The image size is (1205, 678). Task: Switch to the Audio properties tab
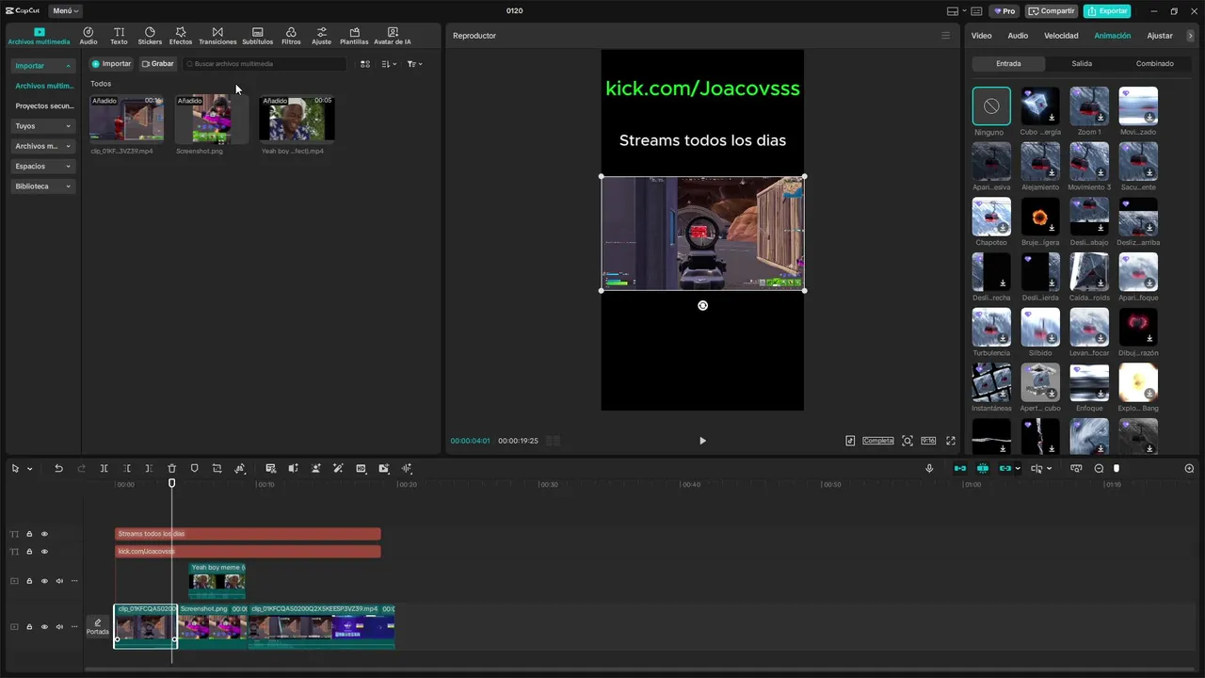pyautogui.click(x=1018, y=36)
